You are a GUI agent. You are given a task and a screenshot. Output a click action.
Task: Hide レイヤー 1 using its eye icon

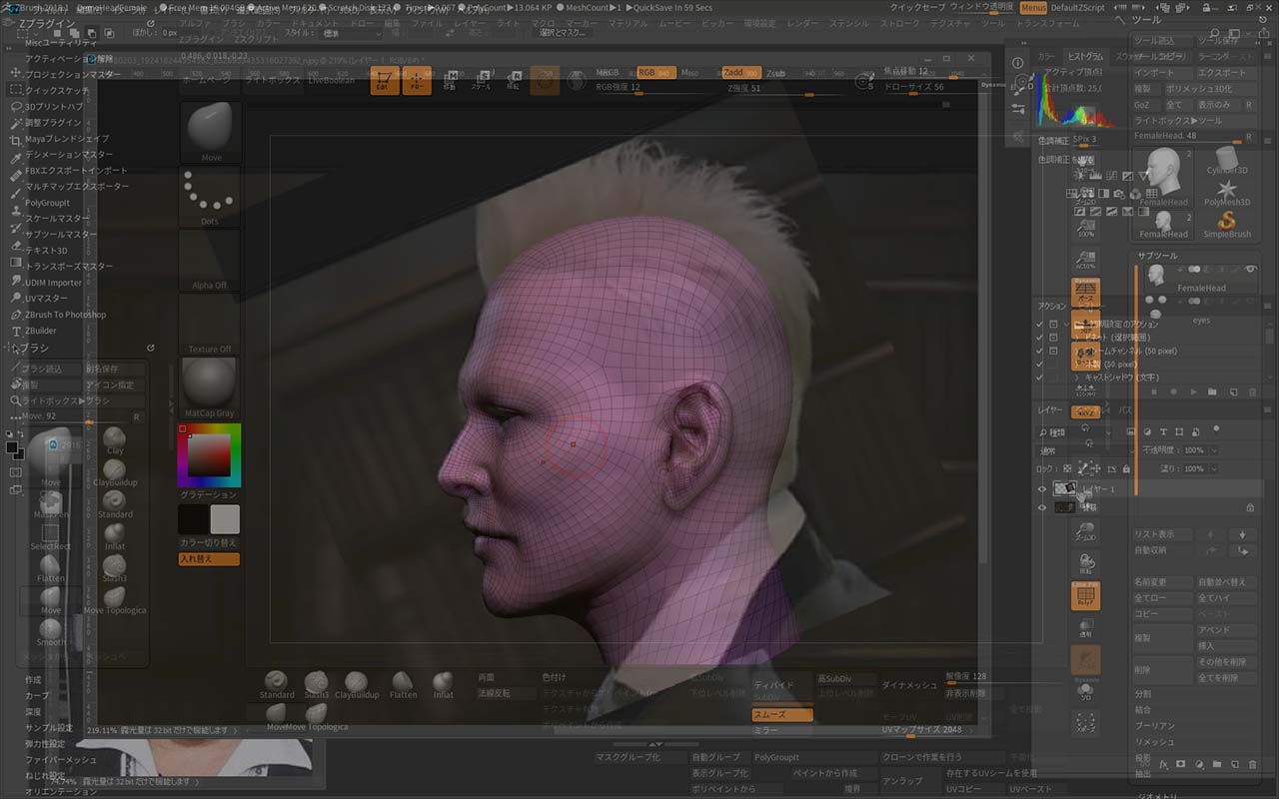click(1042, 489)
